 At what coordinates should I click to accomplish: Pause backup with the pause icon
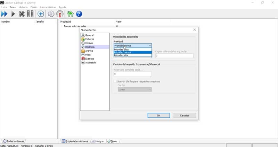[x=30, y=14]
